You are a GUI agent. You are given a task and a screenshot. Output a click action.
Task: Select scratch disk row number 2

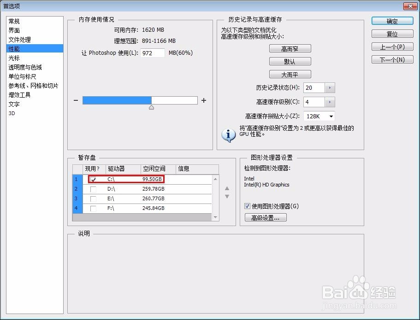[x=77, y=189]
